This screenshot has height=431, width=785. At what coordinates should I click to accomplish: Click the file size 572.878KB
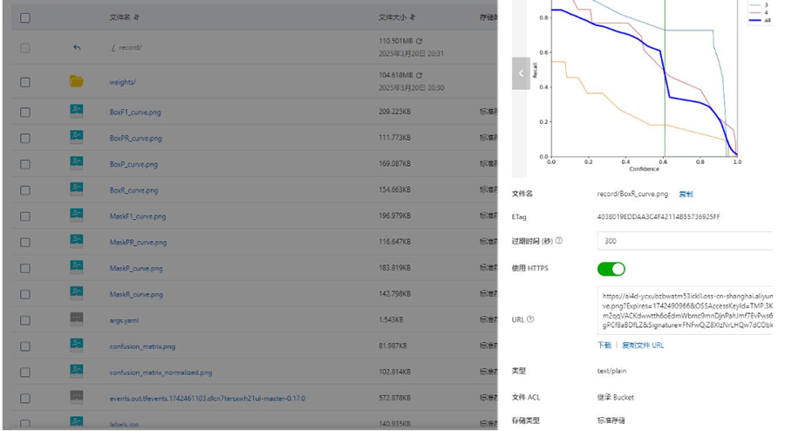[394, 398]
